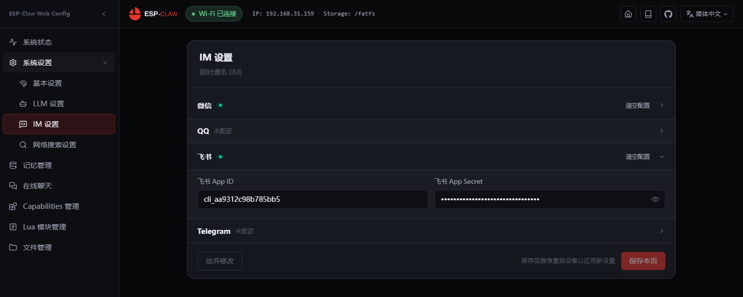Collapse the sidebar with the left chevron
Image resolution: width=743 pixels, height=297 pixels.
pos(104,14)
